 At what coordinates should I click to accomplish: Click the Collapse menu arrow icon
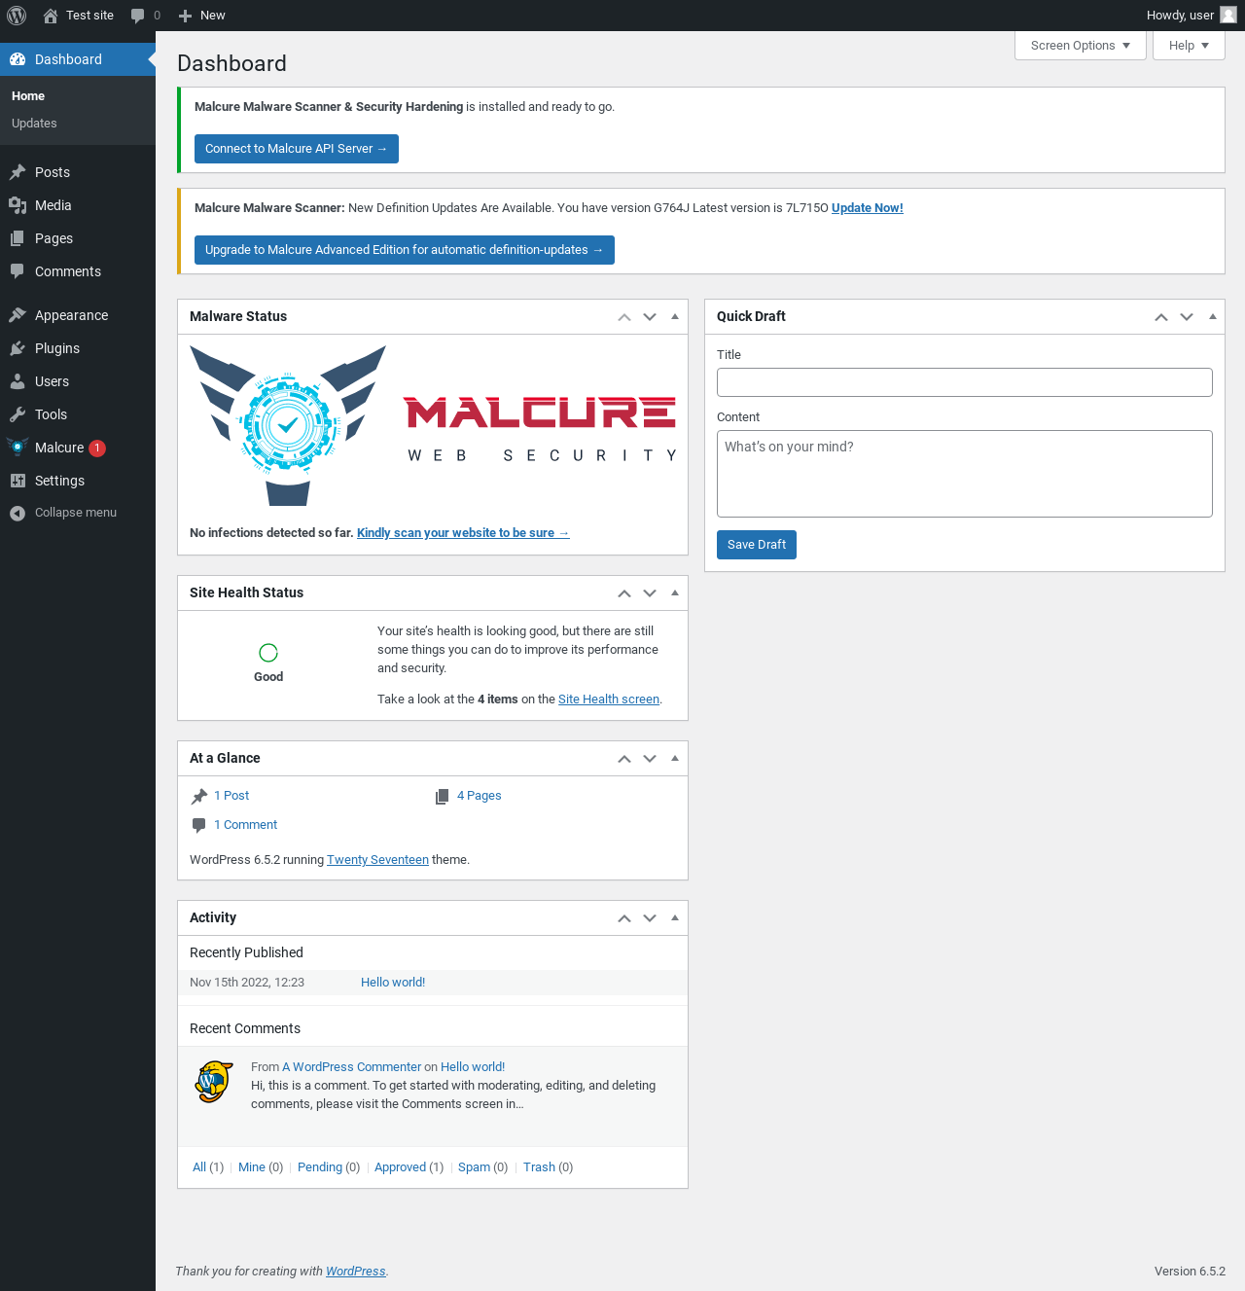[x=18, y=513]
